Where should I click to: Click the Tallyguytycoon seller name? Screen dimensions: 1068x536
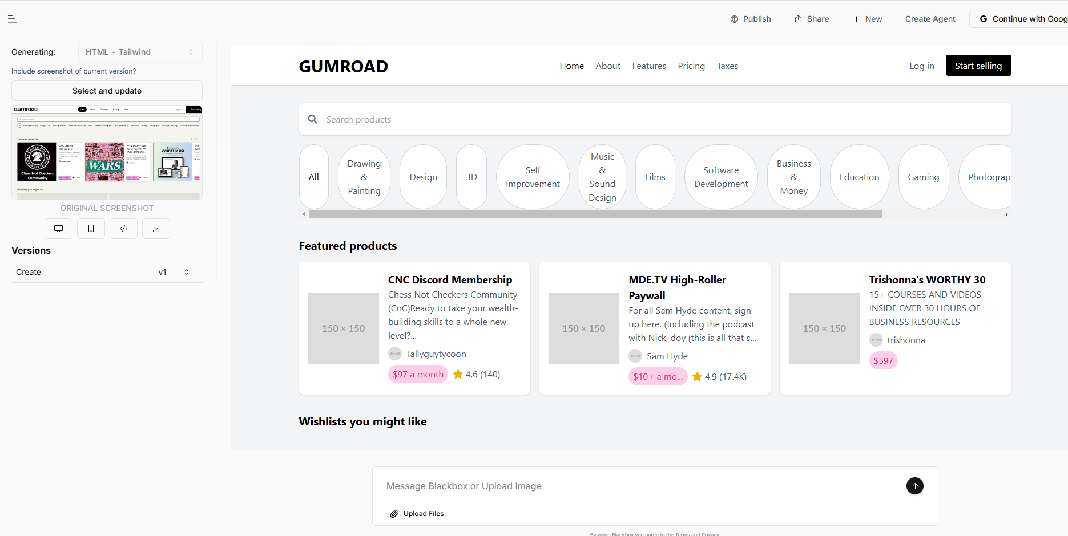[x=436, y=354]
